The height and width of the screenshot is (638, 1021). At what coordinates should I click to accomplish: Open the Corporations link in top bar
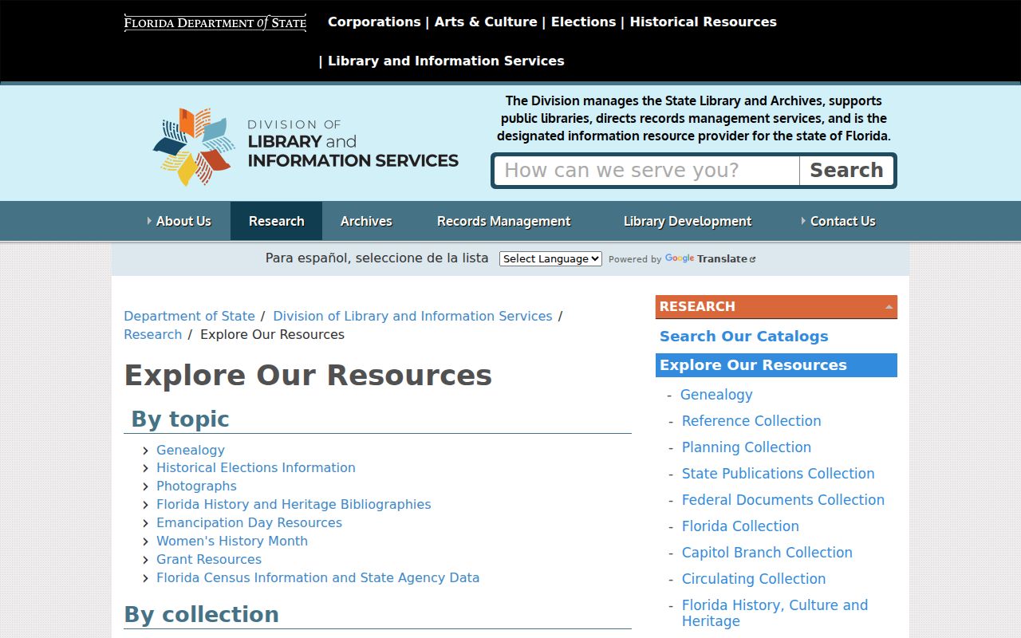pos(374,22)
